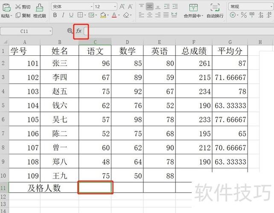This screenshot has width=274, height=213.
Task: Click cell containing 王九
Action: click(60, 176)
